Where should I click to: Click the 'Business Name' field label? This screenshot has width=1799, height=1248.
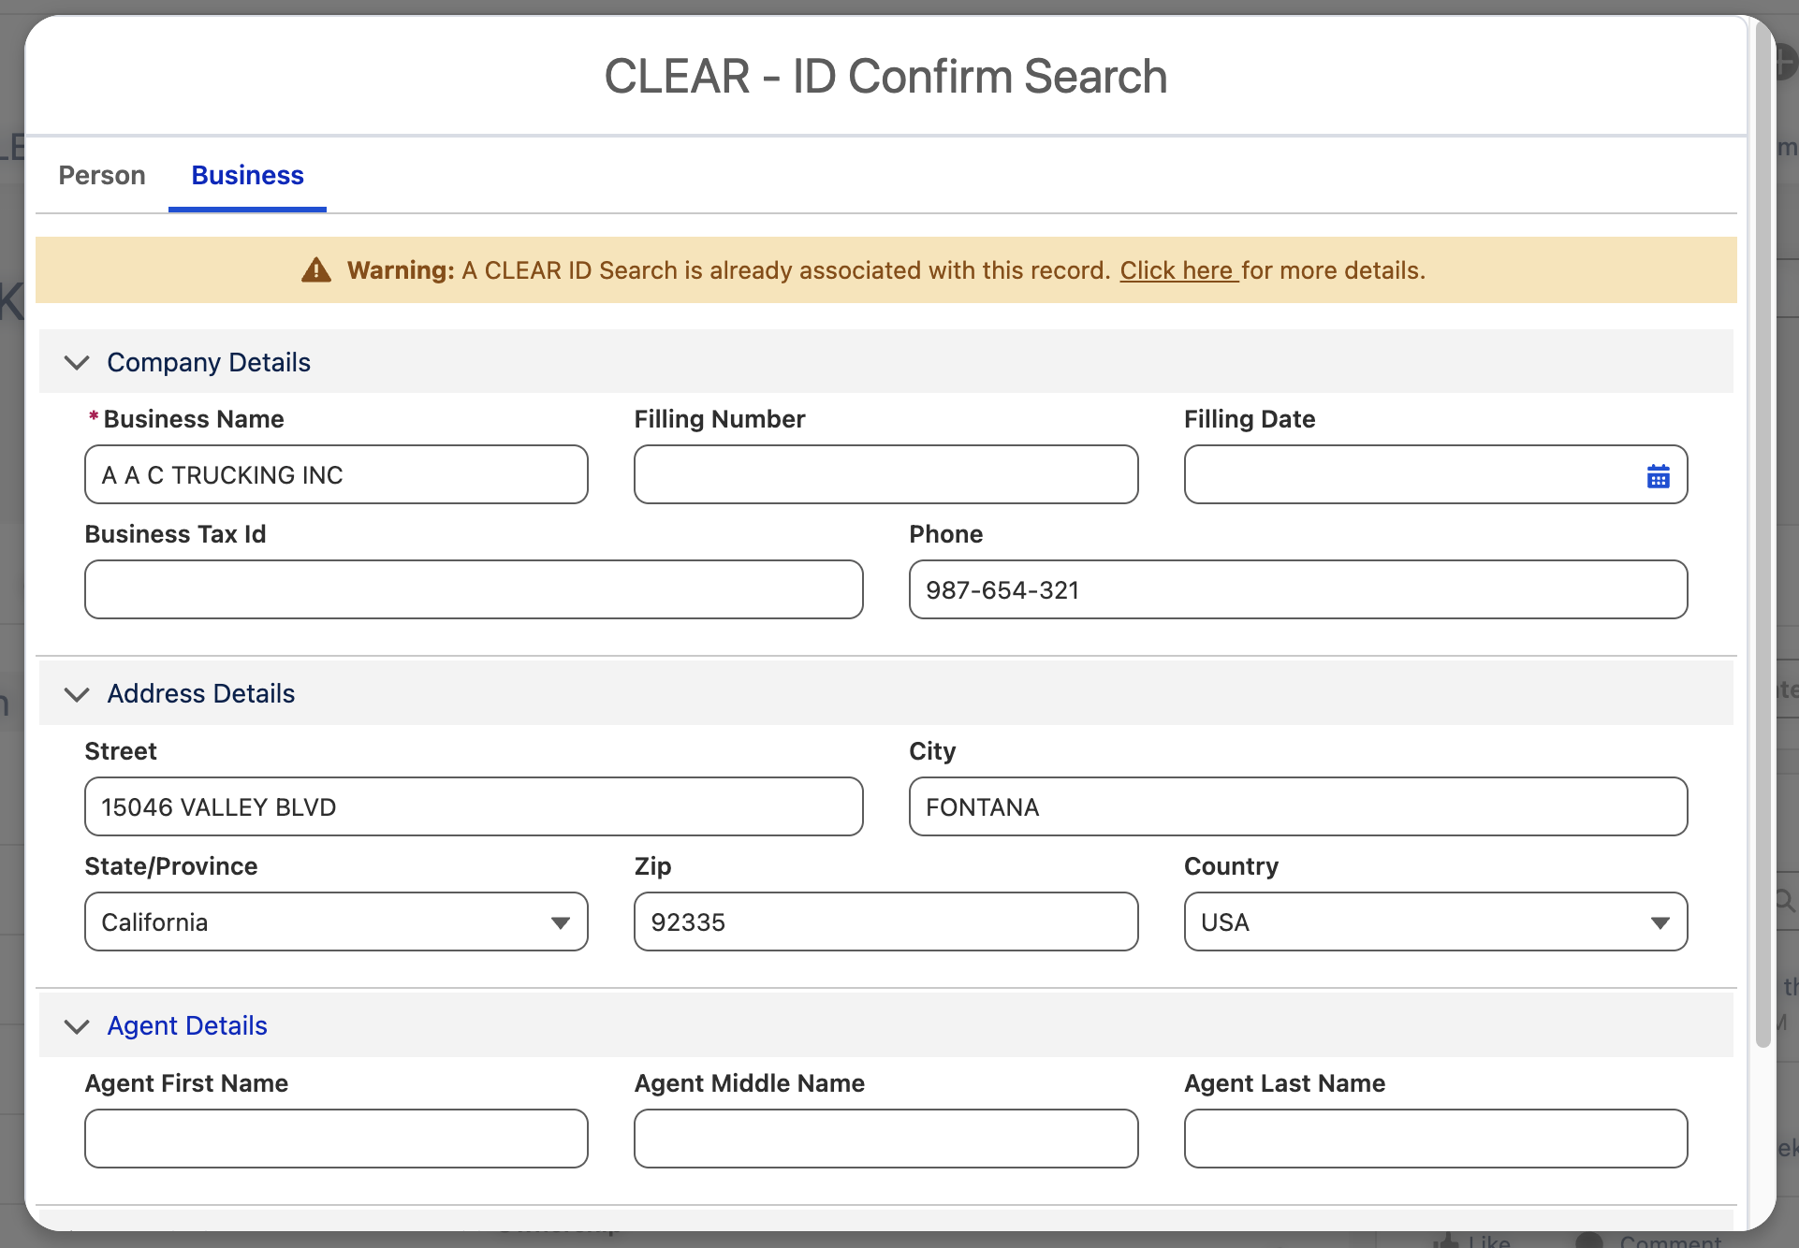pos(194,419)
